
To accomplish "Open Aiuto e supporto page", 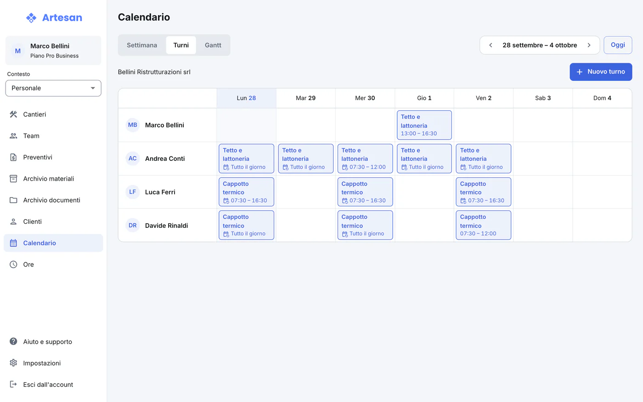I will point(53,342).
